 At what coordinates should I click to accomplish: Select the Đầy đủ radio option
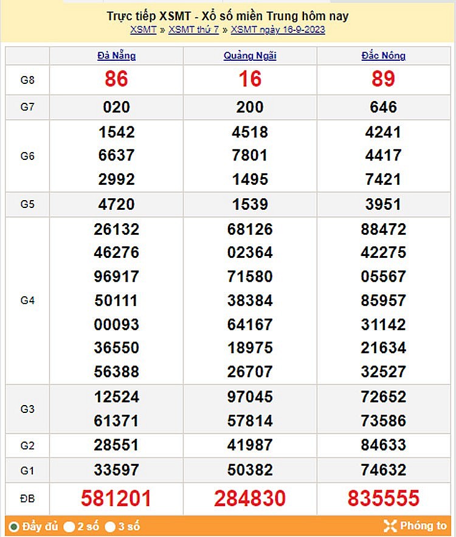point(13,527)
